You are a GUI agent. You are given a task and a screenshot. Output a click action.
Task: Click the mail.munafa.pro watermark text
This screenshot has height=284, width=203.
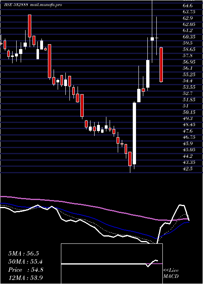(x=46, y=5)
